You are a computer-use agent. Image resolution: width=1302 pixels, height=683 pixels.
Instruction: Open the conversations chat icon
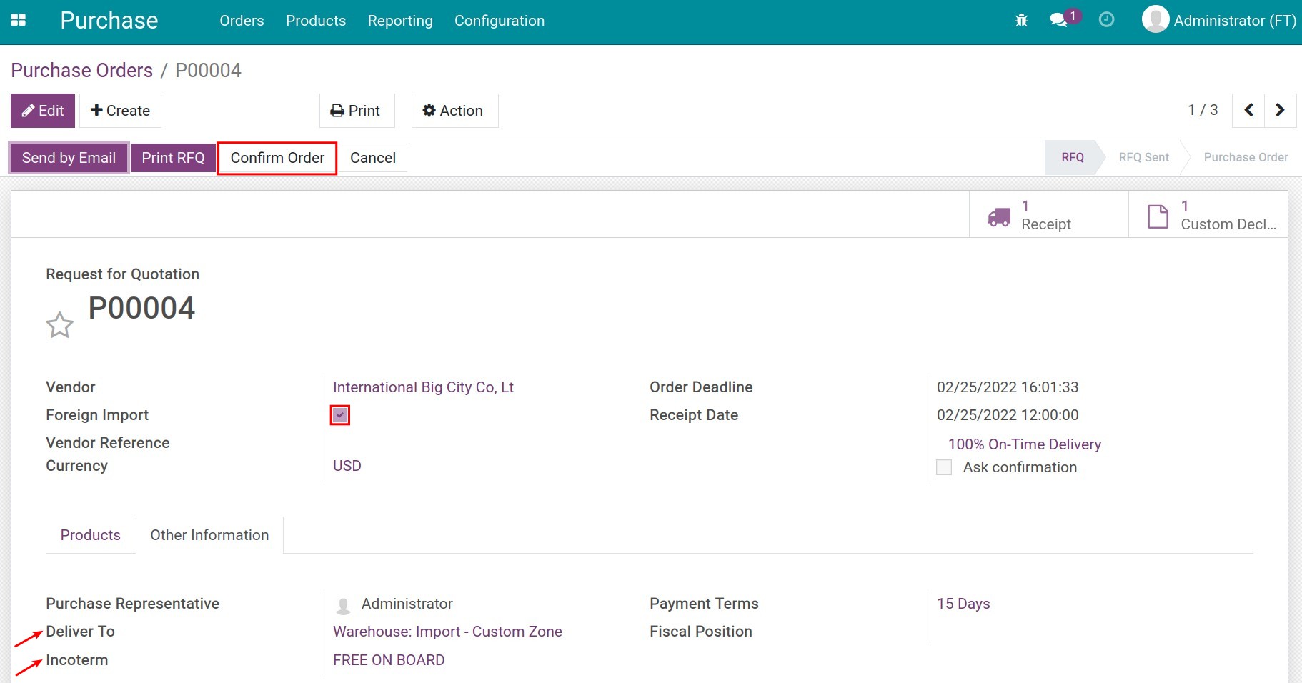(x=1058, y=21)
